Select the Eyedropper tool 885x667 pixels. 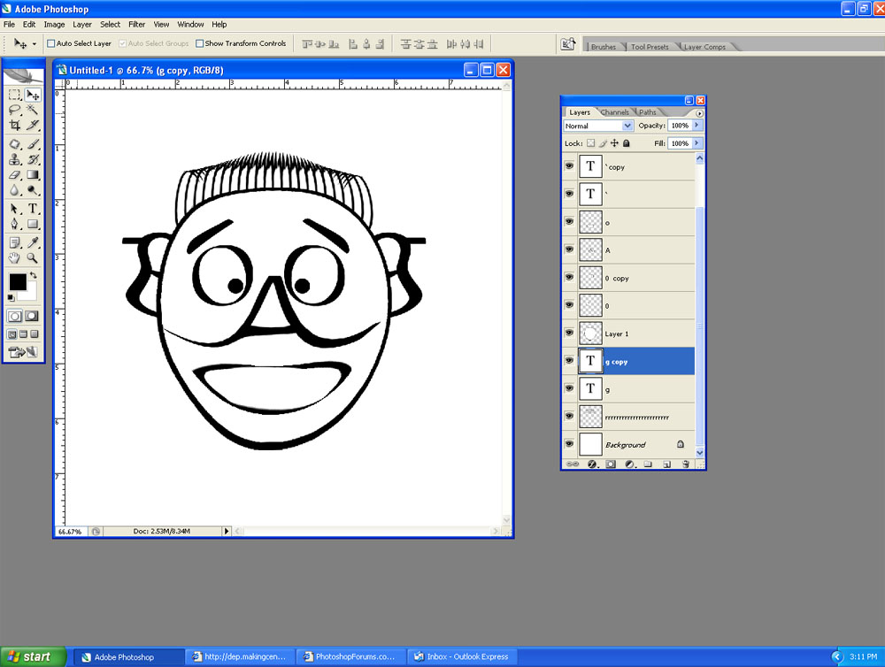coord(33,241)
